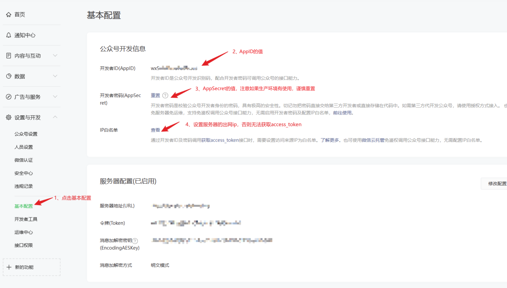The height and width of the screenshot is (288, 507).
Task: Expand the 广告与服务 chevron
Action: [x=55, y=97]
